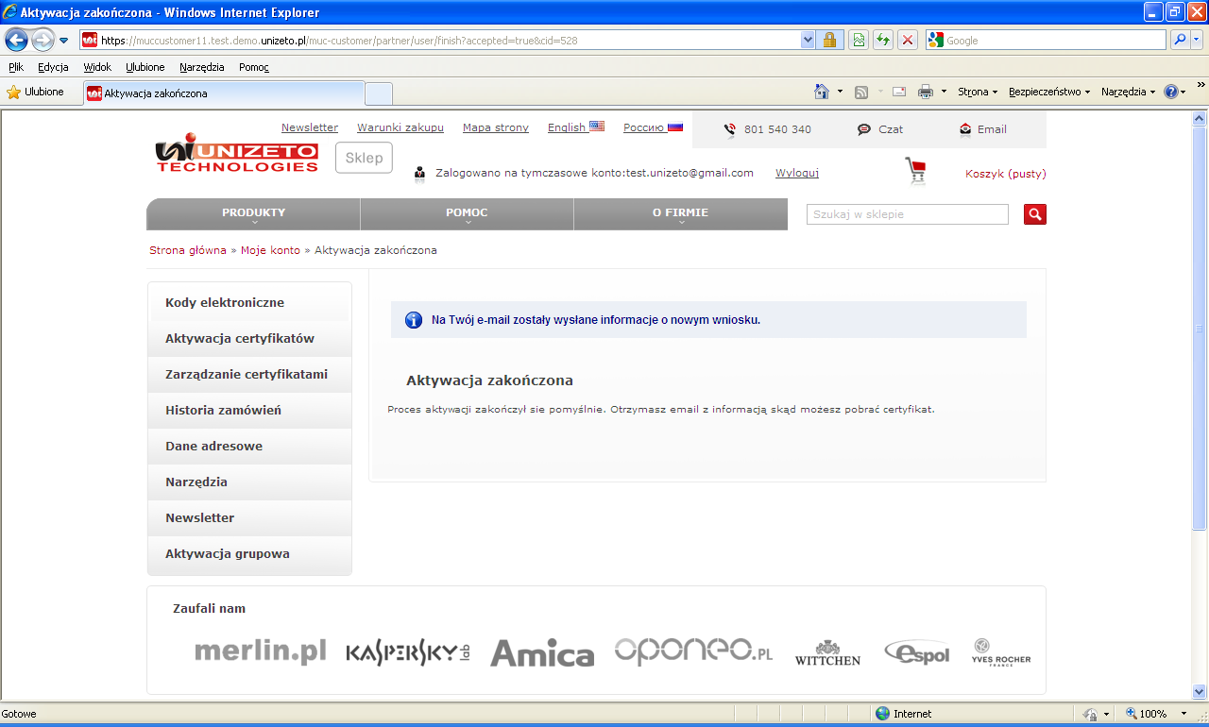Click the Ulubione favorites star button
Viewport: 1209px width, 727px height.
coord(35,93)
